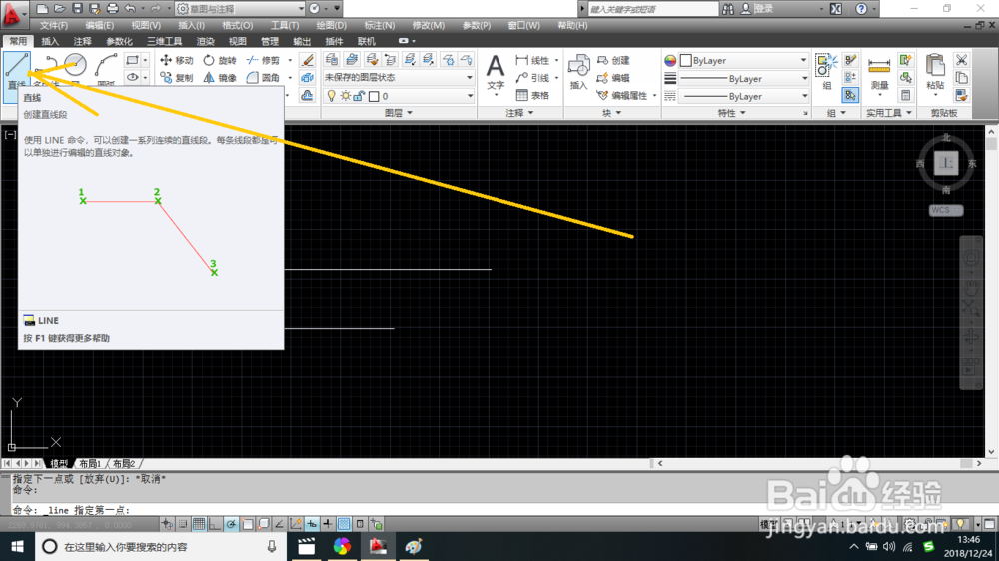Screen dimensions: 999x561
Task: Open the 文件(F) menu
Action: [54, 26]
